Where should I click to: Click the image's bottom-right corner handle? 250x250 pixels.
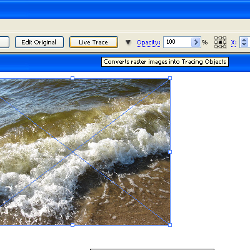(170, 225)
